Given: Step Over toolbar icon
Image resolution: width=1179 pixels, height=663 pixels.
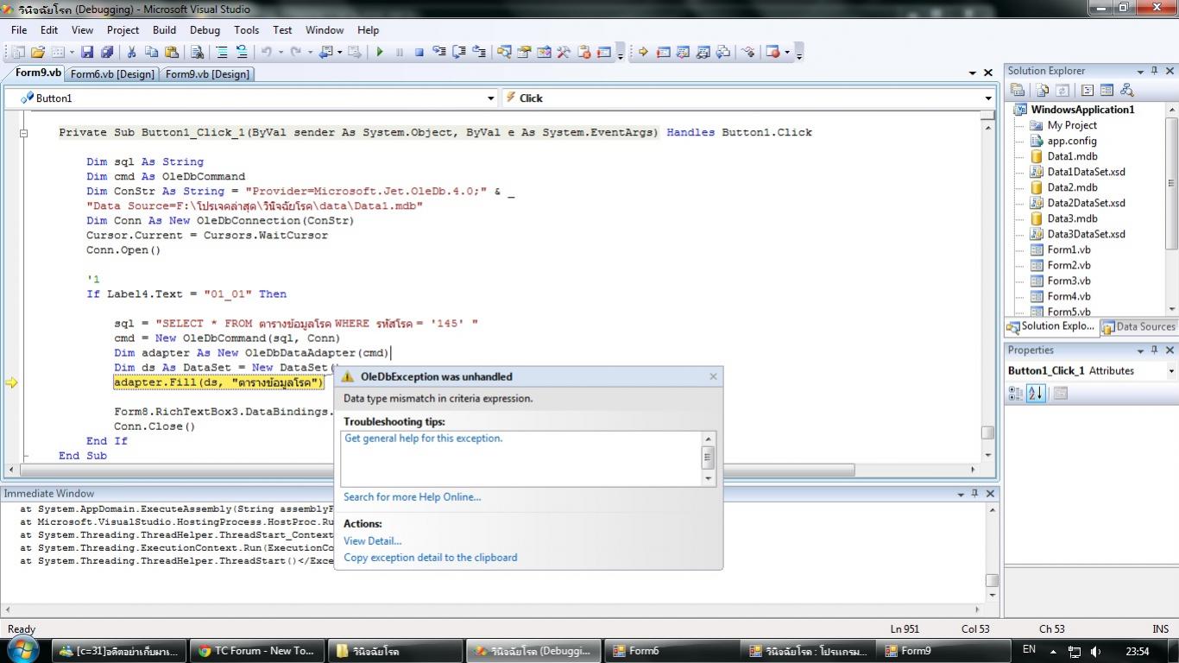Looking at the screenshot, I should click(x=459, y=52).
